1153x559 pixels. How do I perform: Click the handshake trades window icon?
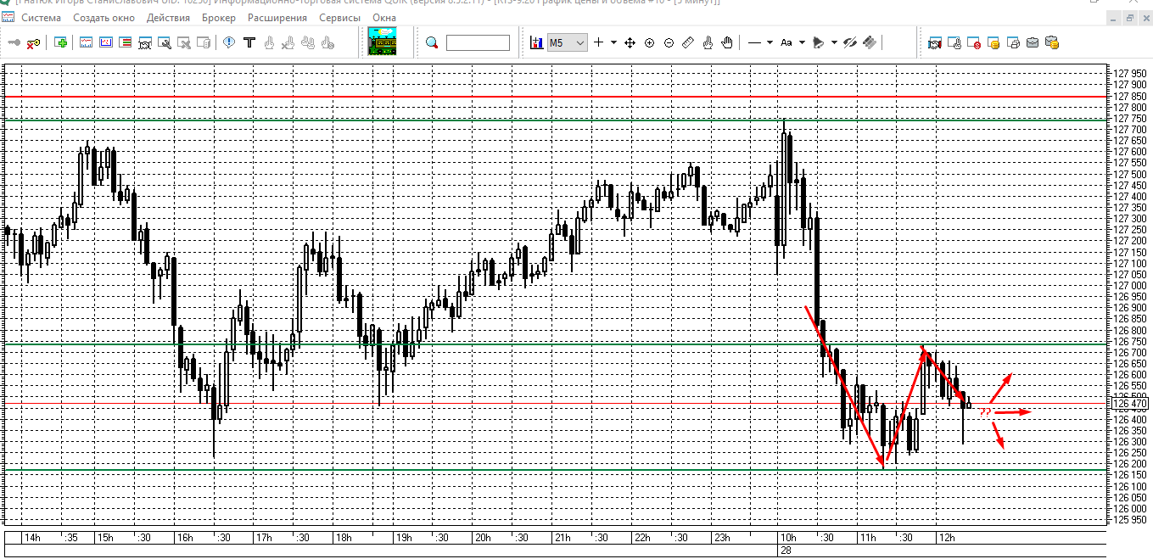(x=935, y=43)
